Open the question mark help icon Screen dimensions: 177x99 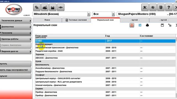coord(169,7)
